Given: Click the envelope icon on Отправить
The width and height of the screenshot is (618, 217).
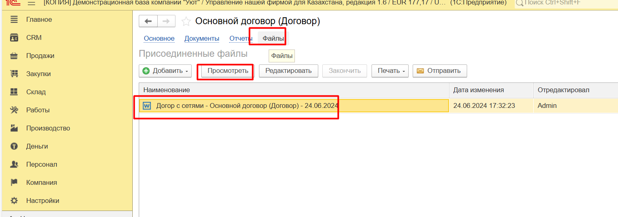Looking at the screenshot, I should pos(420,71).
